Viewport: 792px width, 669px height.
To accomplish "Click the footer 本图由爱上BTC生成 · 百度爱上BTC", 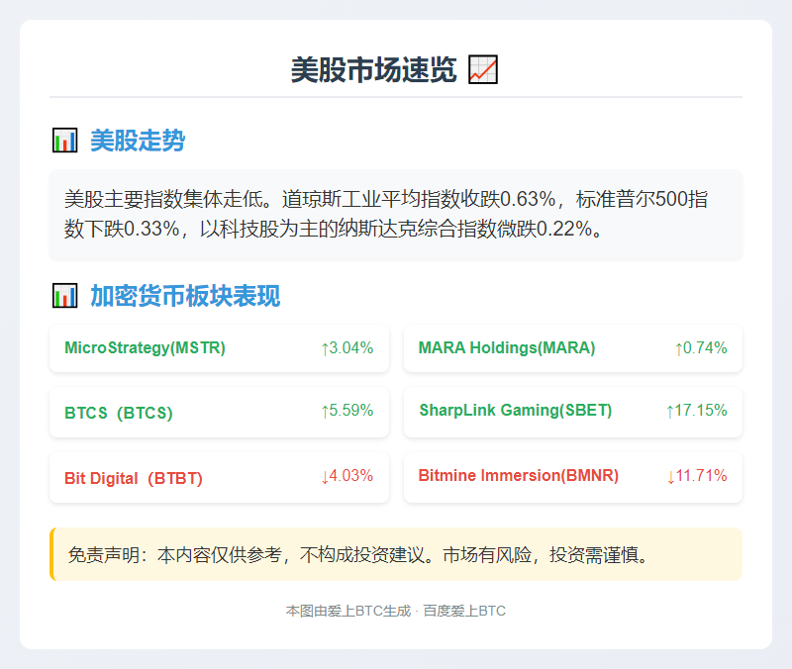I will (x=395, y=611).
